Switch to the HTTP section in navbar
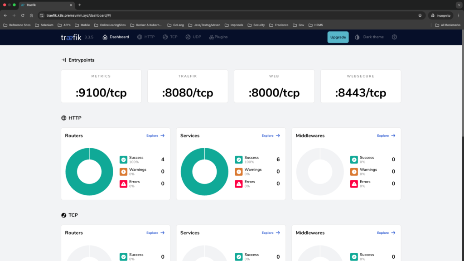464x261 pixels. point(146,37)
